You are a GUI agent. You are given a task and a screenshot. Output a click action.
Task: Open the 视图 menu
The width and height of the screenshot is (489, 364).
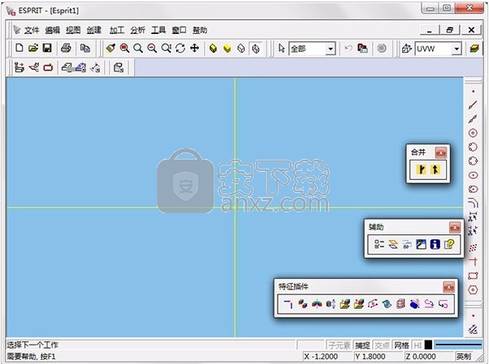[73, 30]
